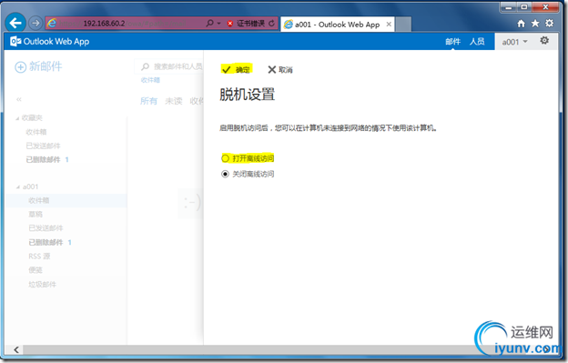568x363 pixels.
Task: Click the browser back arrow button
Action: pos(15,23)
